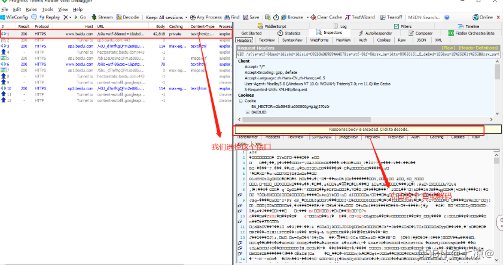Switch to the Timeline tab
The image size is (503, 265).
(x=469, y=26)
